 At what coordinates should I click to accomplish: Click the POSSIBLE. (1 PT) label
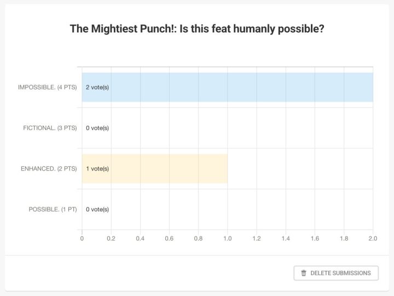(x=53, y=210)
